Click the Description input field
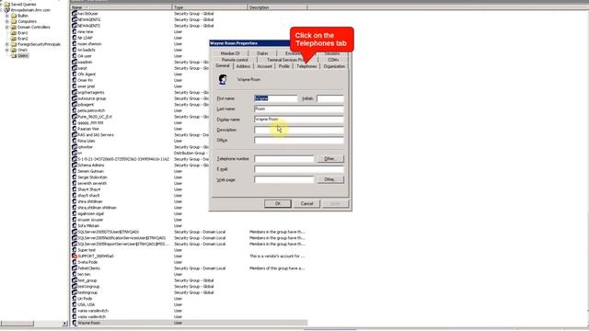 pos(298,130)
